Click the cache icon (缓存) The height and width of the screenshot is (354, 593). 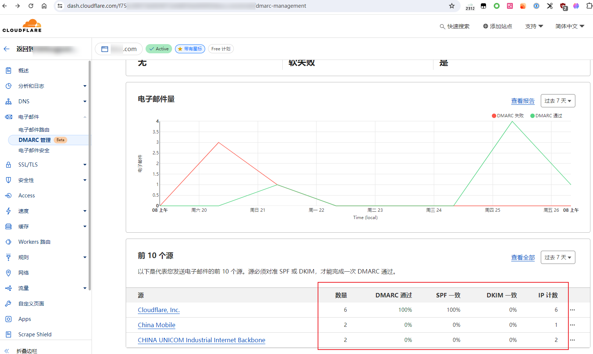8,226
